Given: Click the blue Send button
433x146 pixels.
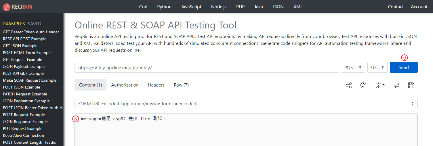Looking at the screenshot, I should [404, 67].
